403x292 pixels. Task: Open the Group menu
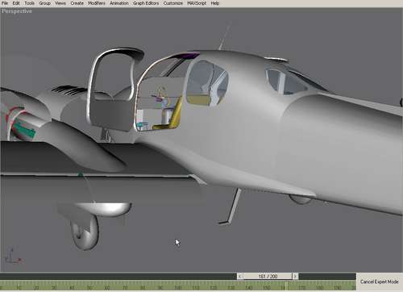(45, 3)
